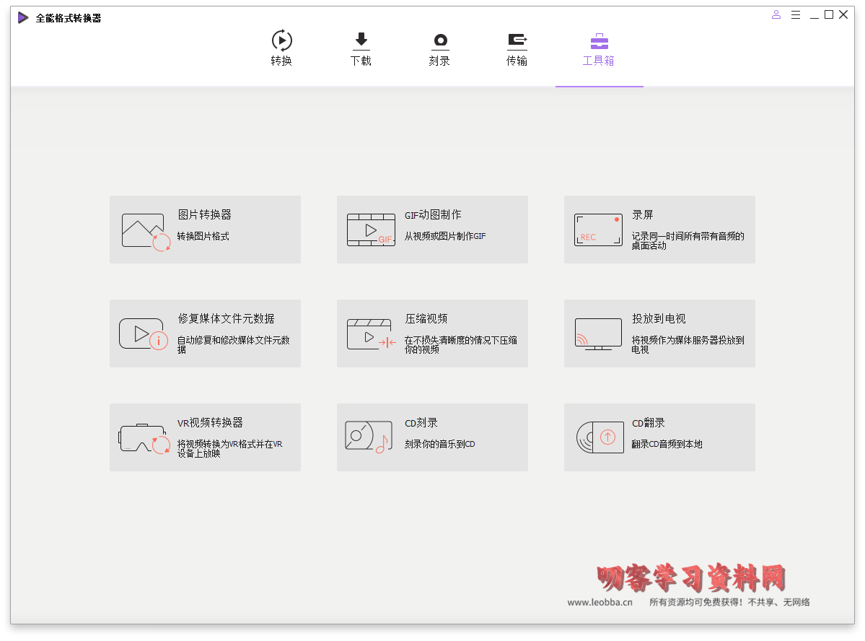Open the hamburger menu in title bar
Screen dimensions: 865x641
click(796, 14)
